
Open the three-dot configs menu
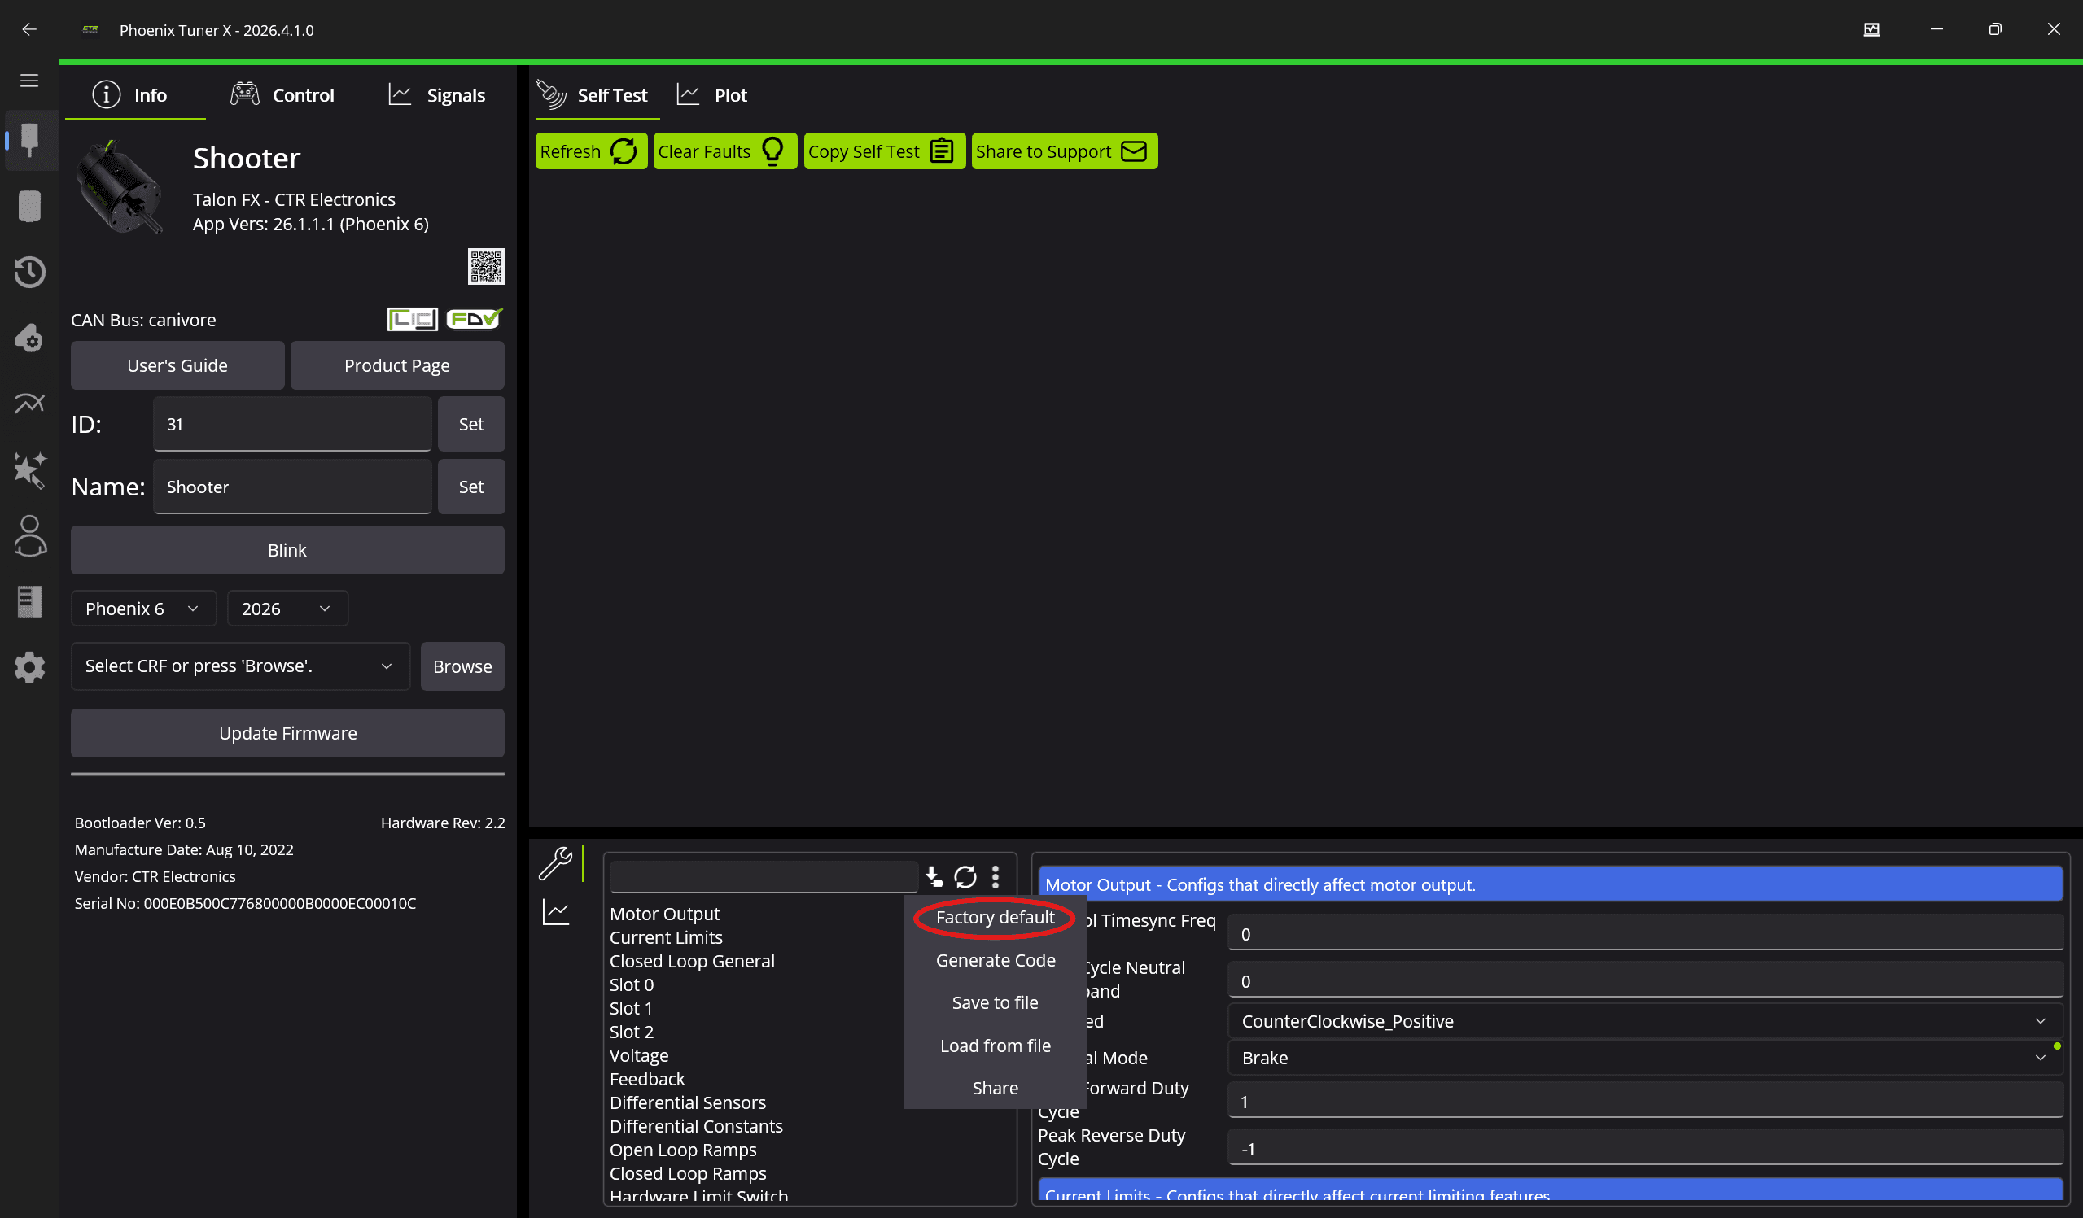[996, 876]
